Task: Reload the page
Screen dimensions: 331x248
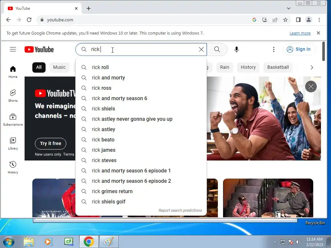Action: point(29,20)
